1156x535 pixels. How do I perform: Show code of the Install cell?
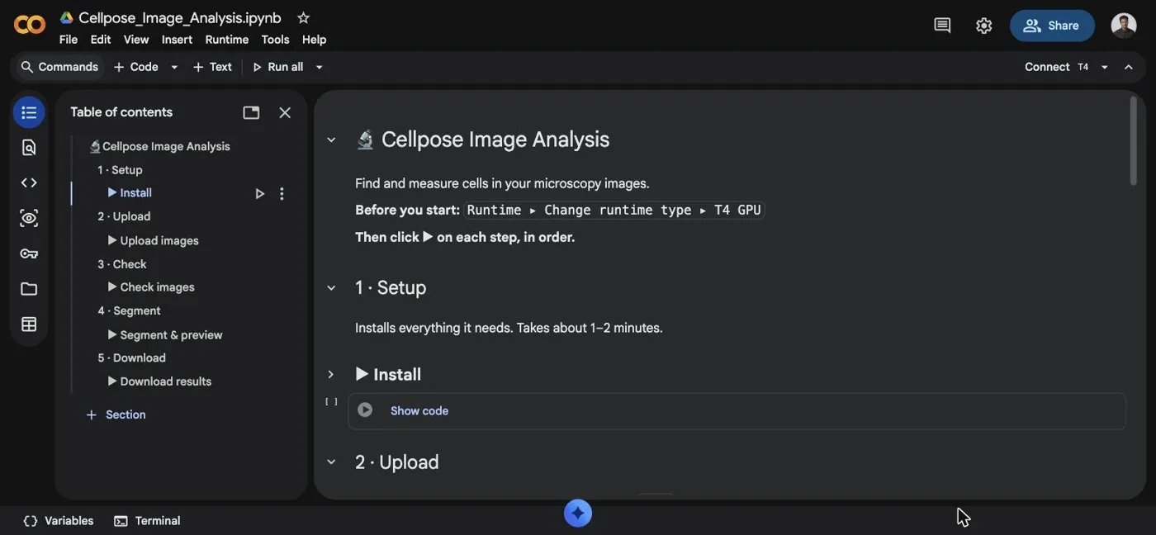pyautogui.click(x=419, y=410)
